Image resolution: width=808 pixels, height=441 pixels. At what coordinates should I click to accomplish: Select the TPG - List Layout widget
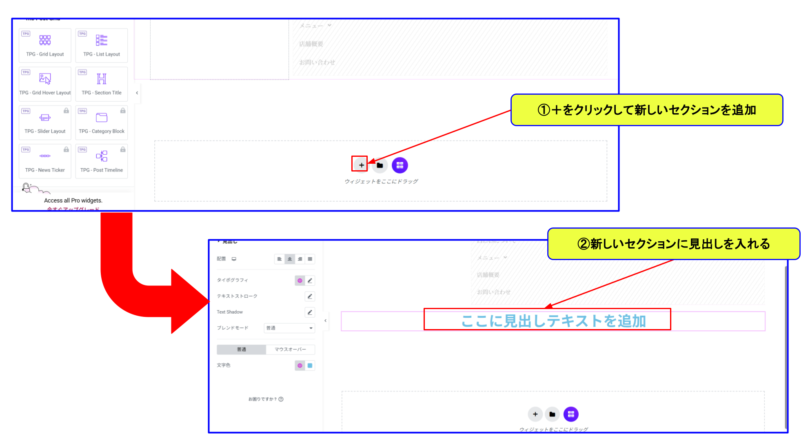coord(102,45)
